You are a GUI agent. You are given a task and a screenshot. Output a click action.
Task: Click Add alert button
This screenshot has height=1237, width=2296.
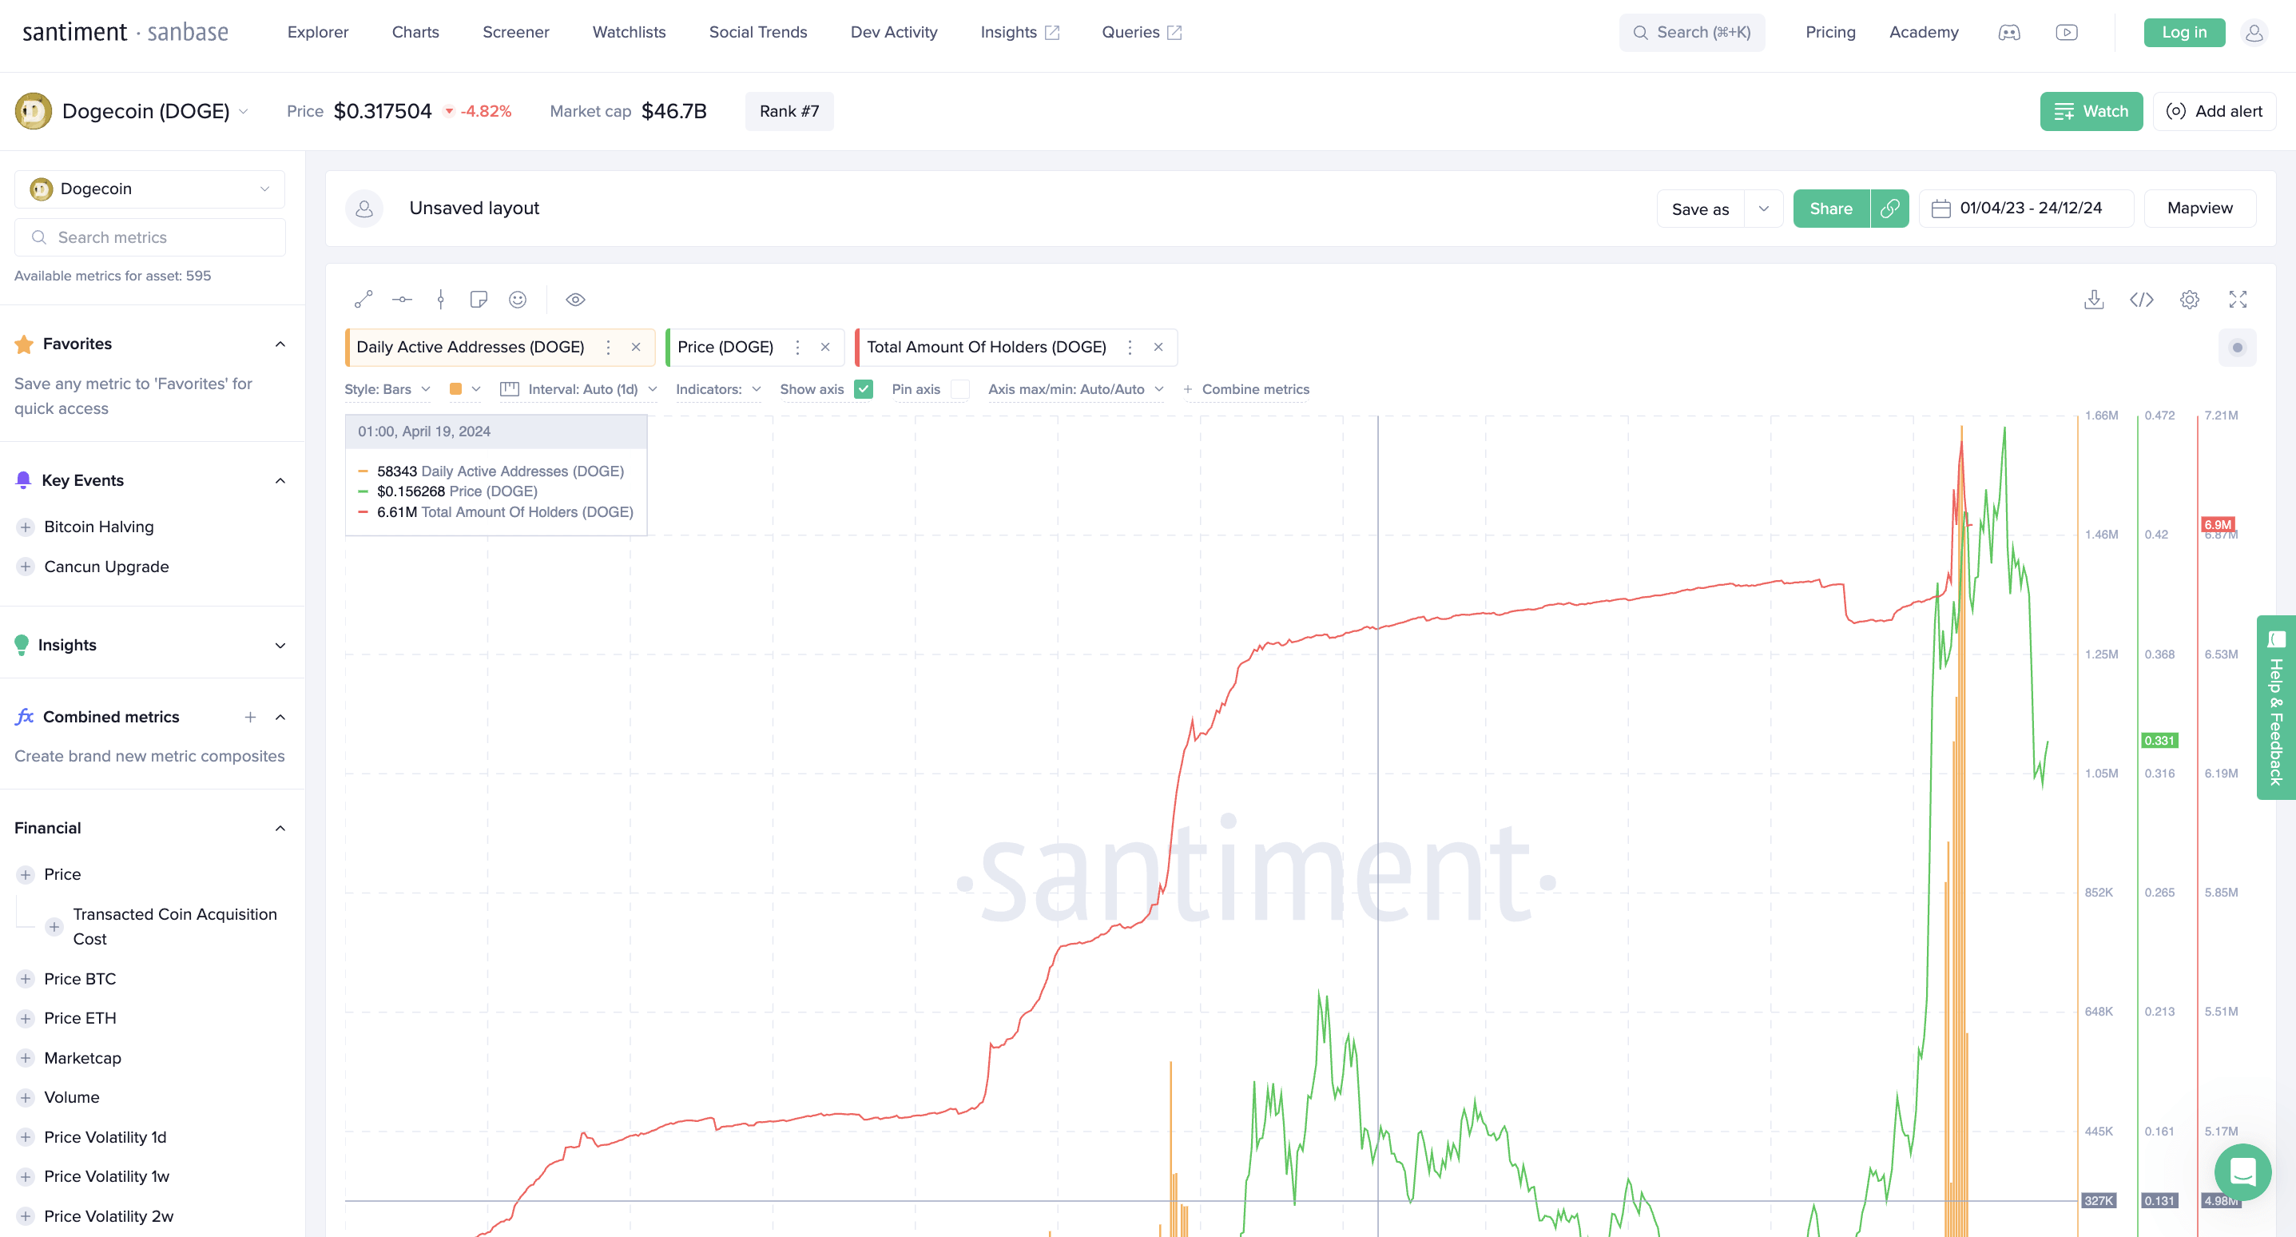pyautogui.click(x=2214, y=112)
